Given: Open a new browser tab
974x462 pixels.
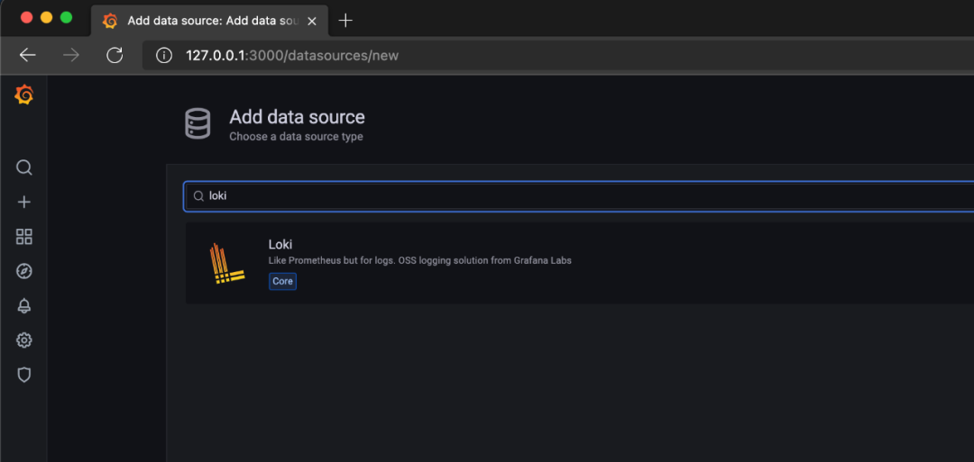Looking at the screenshot, I should coord(345,21).
